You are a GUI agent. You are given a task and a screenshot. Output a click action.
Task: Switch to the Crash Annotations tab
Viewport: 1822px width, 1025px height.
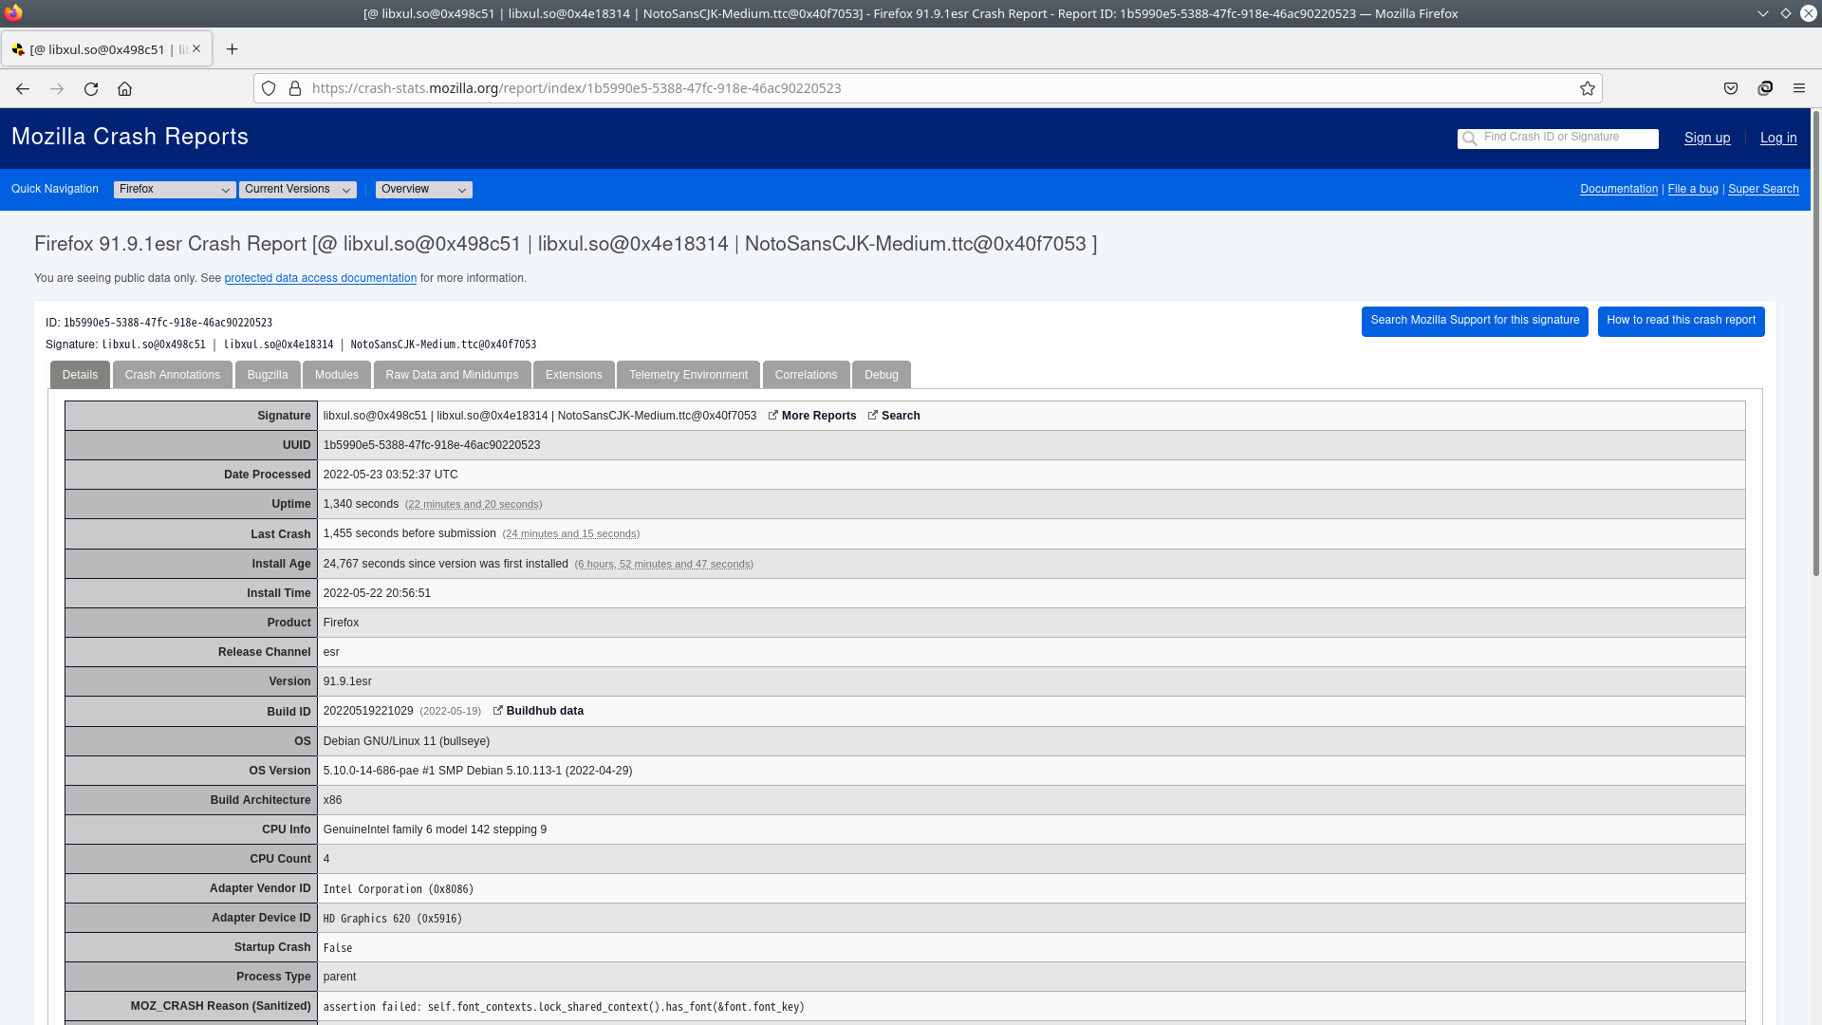173,375
